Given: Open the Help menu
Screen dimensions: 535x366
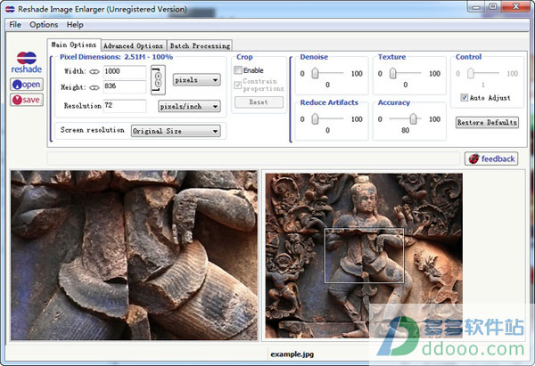Looking at the screenshot, I should click(x=75, y=25).
